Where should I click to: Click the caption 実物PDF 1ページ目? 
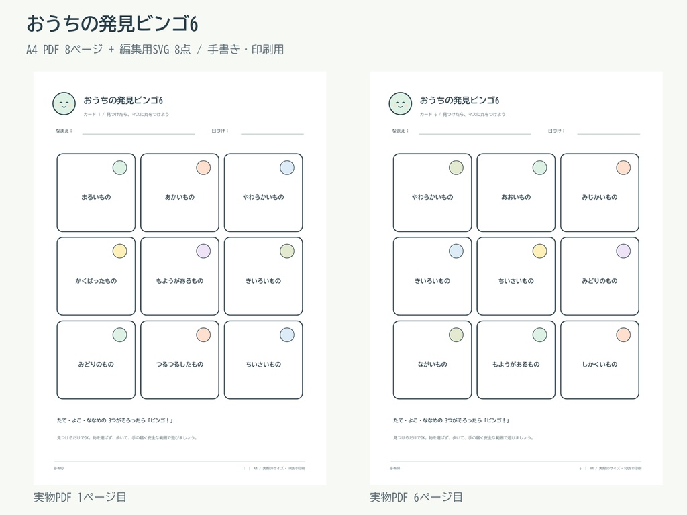81,497
